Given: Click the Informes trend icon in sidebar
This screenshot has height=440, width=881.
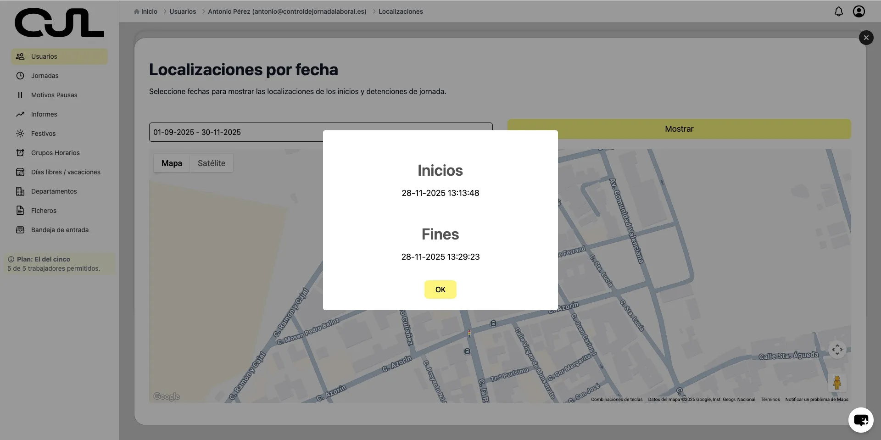Looking at the screenshot, I should click(20, 114).
